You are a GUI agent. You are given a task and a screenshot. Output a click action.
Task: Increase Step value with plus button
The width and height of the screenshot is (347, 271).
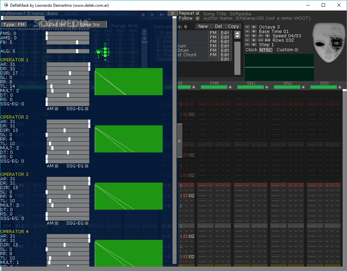(x=254, y=44)
